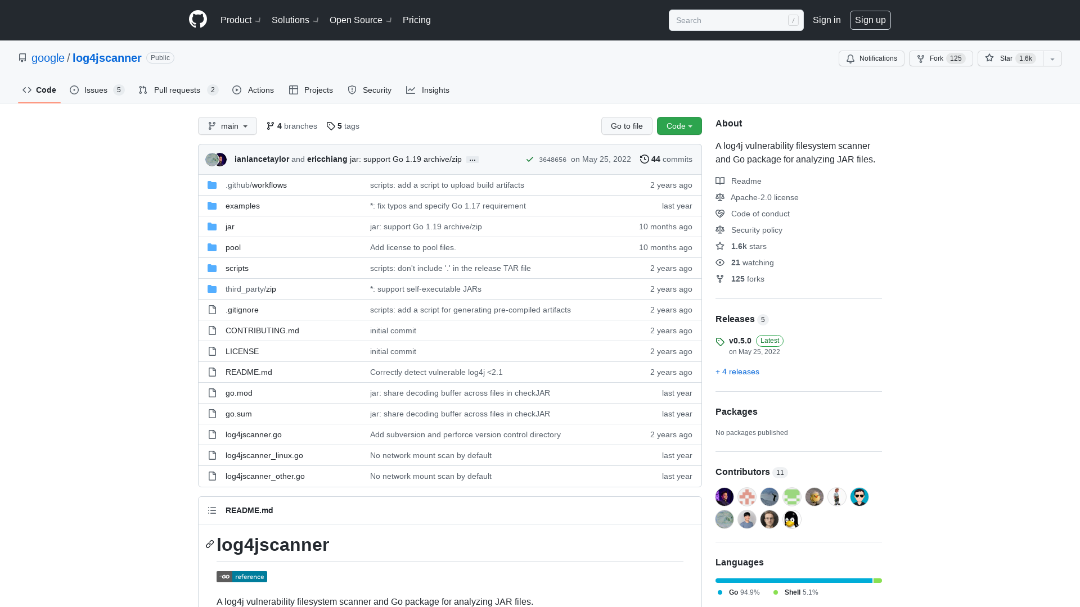Screen dimensions: 1080x607
Task: Click the folder icon beside jar
Action: 212,227
